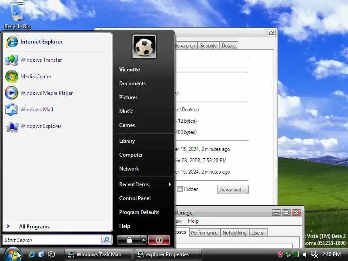This screenshot has height=261, width=348.
Task: Open Task Manager Help menu
Action: (193, 221)
